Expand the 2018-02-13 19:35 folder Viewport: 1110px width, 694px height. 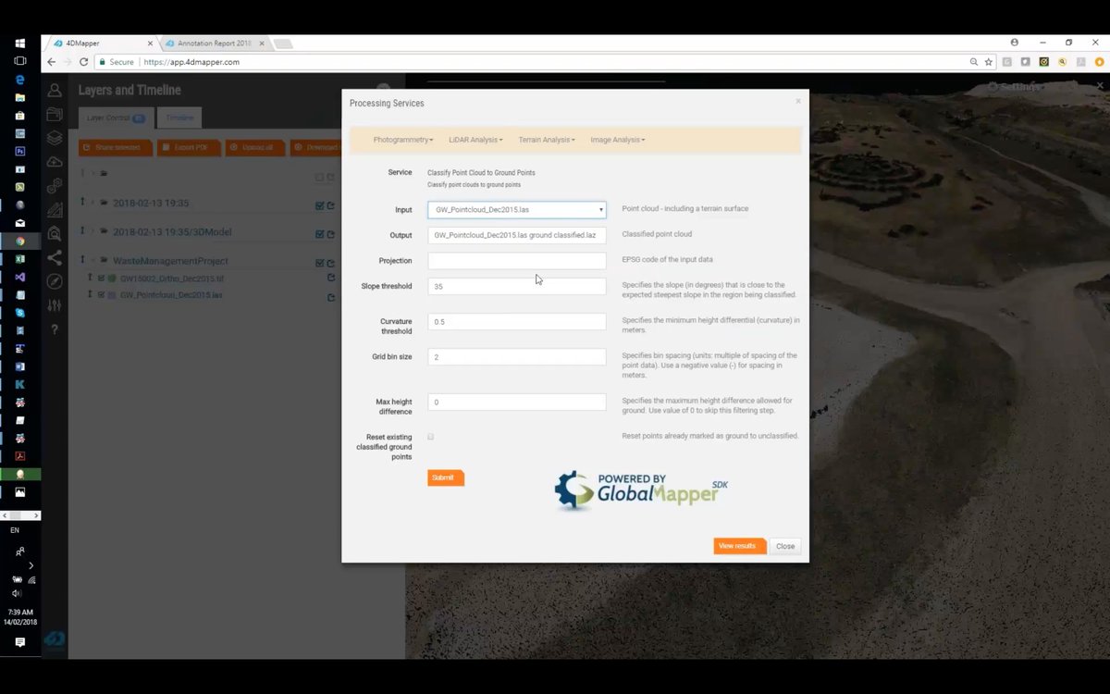tap(93, 203)
